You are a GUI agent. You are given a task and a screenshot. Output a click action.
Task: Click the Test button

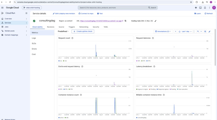pos(100,13)
